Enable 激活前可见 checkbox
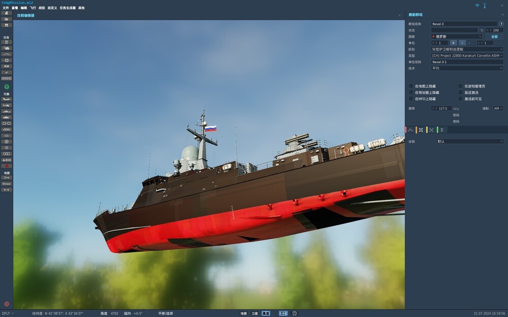 click(x=460, y=99)
